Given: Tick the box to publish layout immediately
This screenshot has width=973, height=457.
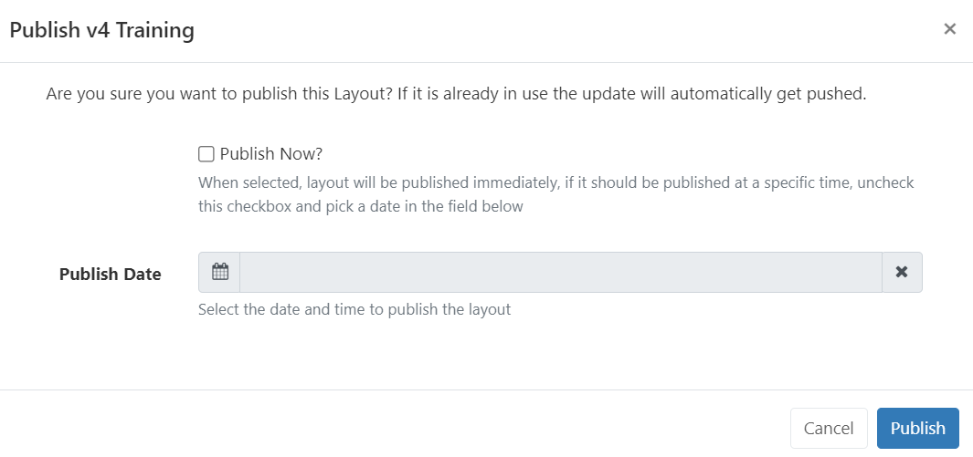Looking at the screenshot, I should point(206,153).
